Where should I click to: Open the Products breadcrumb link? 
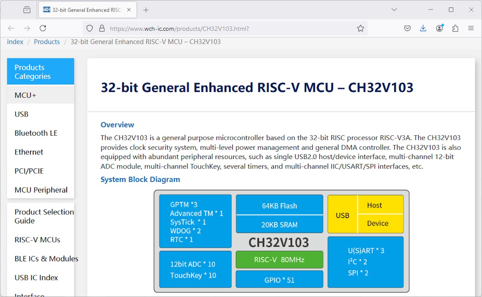[x=47, y=42]
